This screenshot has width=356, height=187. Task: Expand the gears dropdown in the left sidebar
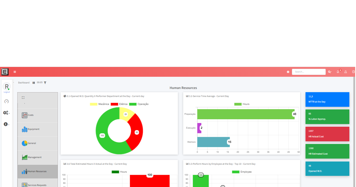6,113
